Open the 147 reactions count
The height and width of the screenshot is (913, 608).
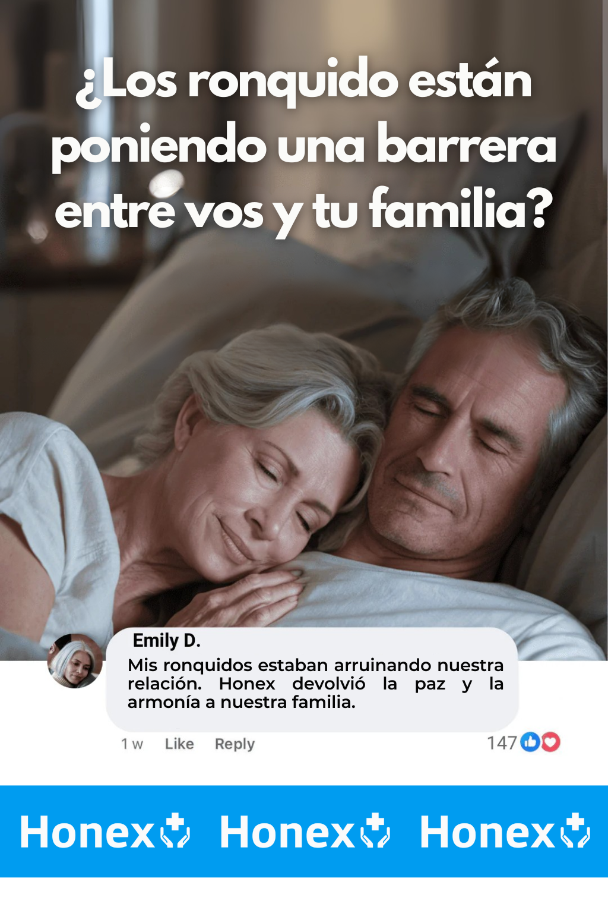(x=502, y=742)
